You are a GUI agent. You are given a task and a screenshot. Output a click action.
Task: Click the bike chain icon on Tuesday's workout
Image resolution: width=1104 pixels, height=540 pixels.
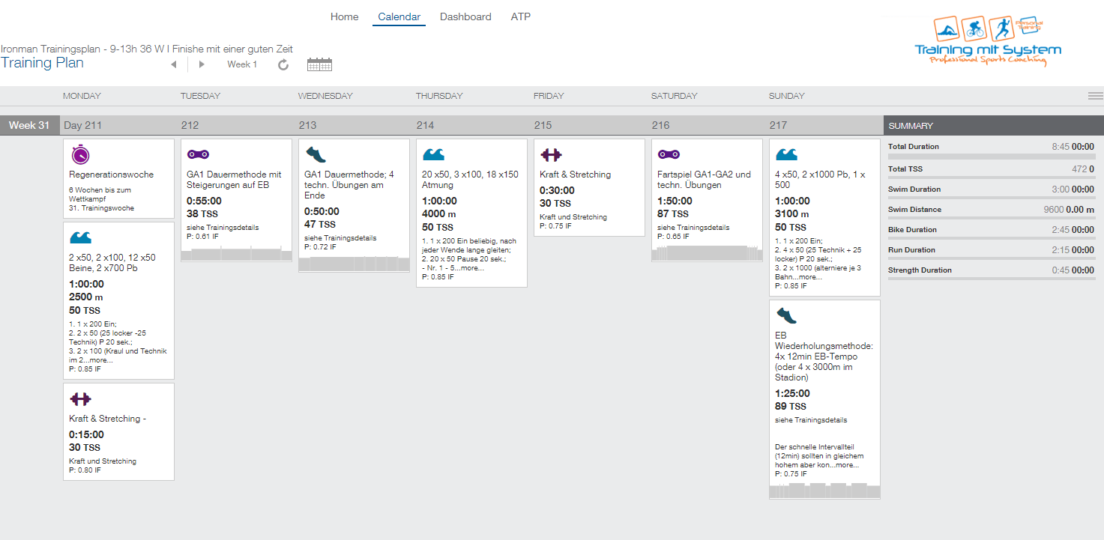tap(198, 154)
